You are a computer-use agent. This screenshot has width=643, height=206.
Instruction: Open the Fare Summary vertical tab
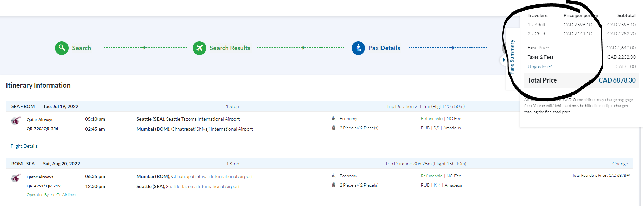click(x=512, y=57)
